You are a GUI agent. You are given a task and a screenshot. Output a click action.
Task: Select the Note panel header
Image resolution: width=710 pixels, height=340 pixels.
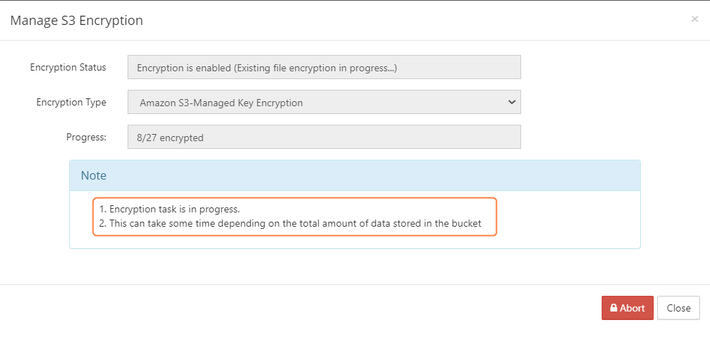(x=354, y=175)
